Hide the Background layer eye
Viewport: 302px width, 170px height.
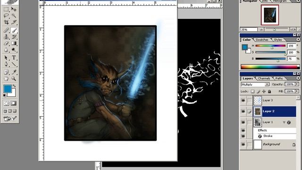[243, 144]
